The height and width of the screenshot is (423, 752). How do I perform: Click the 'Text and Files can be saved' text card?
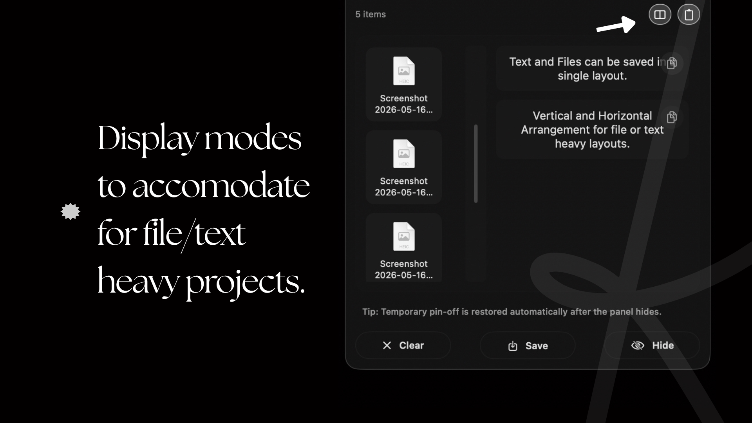592,69
